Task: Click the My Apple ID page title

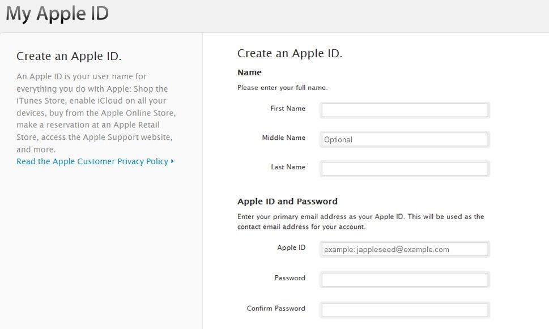Action: [57, 14]
